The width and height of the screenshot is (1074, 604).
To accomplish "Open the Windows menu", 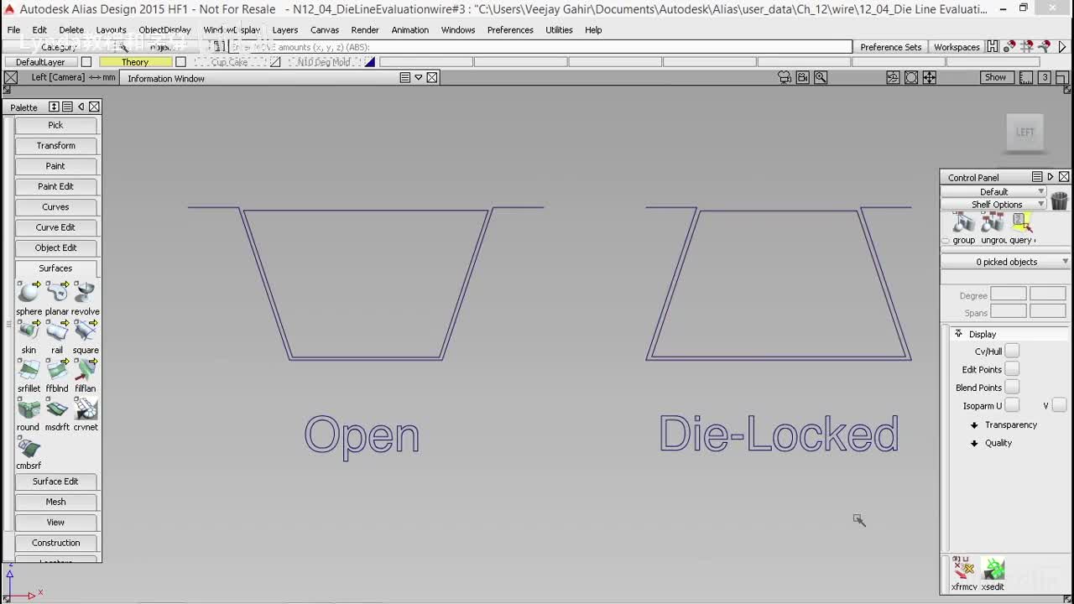I will (458, 30).
